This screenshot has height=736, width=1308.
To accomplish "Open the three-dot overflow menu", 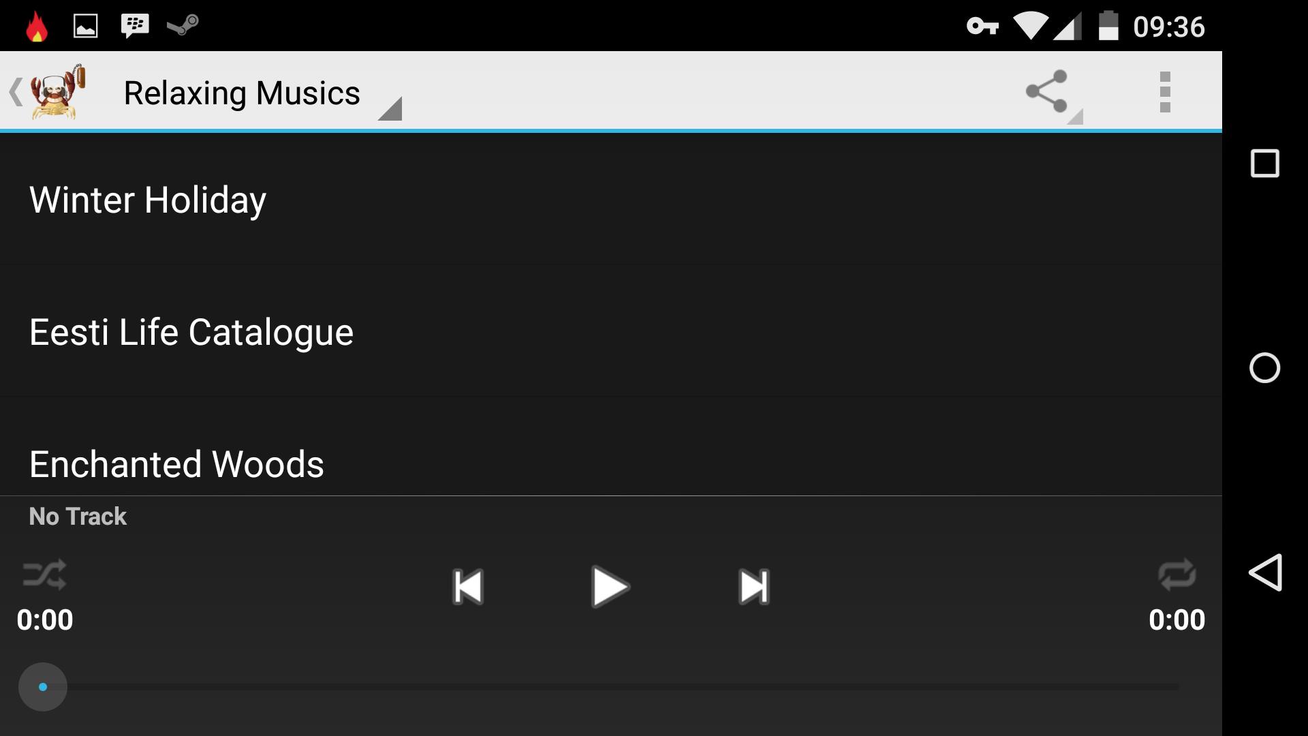I will click(1165, 91).
